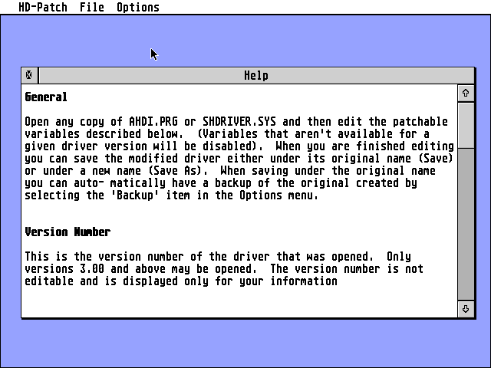Click the scroll down arrow in Help window
491x368 pixels.
tap(466, 309)
